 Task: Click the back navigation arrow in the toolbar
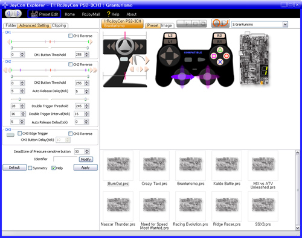(x=9, y=14)
